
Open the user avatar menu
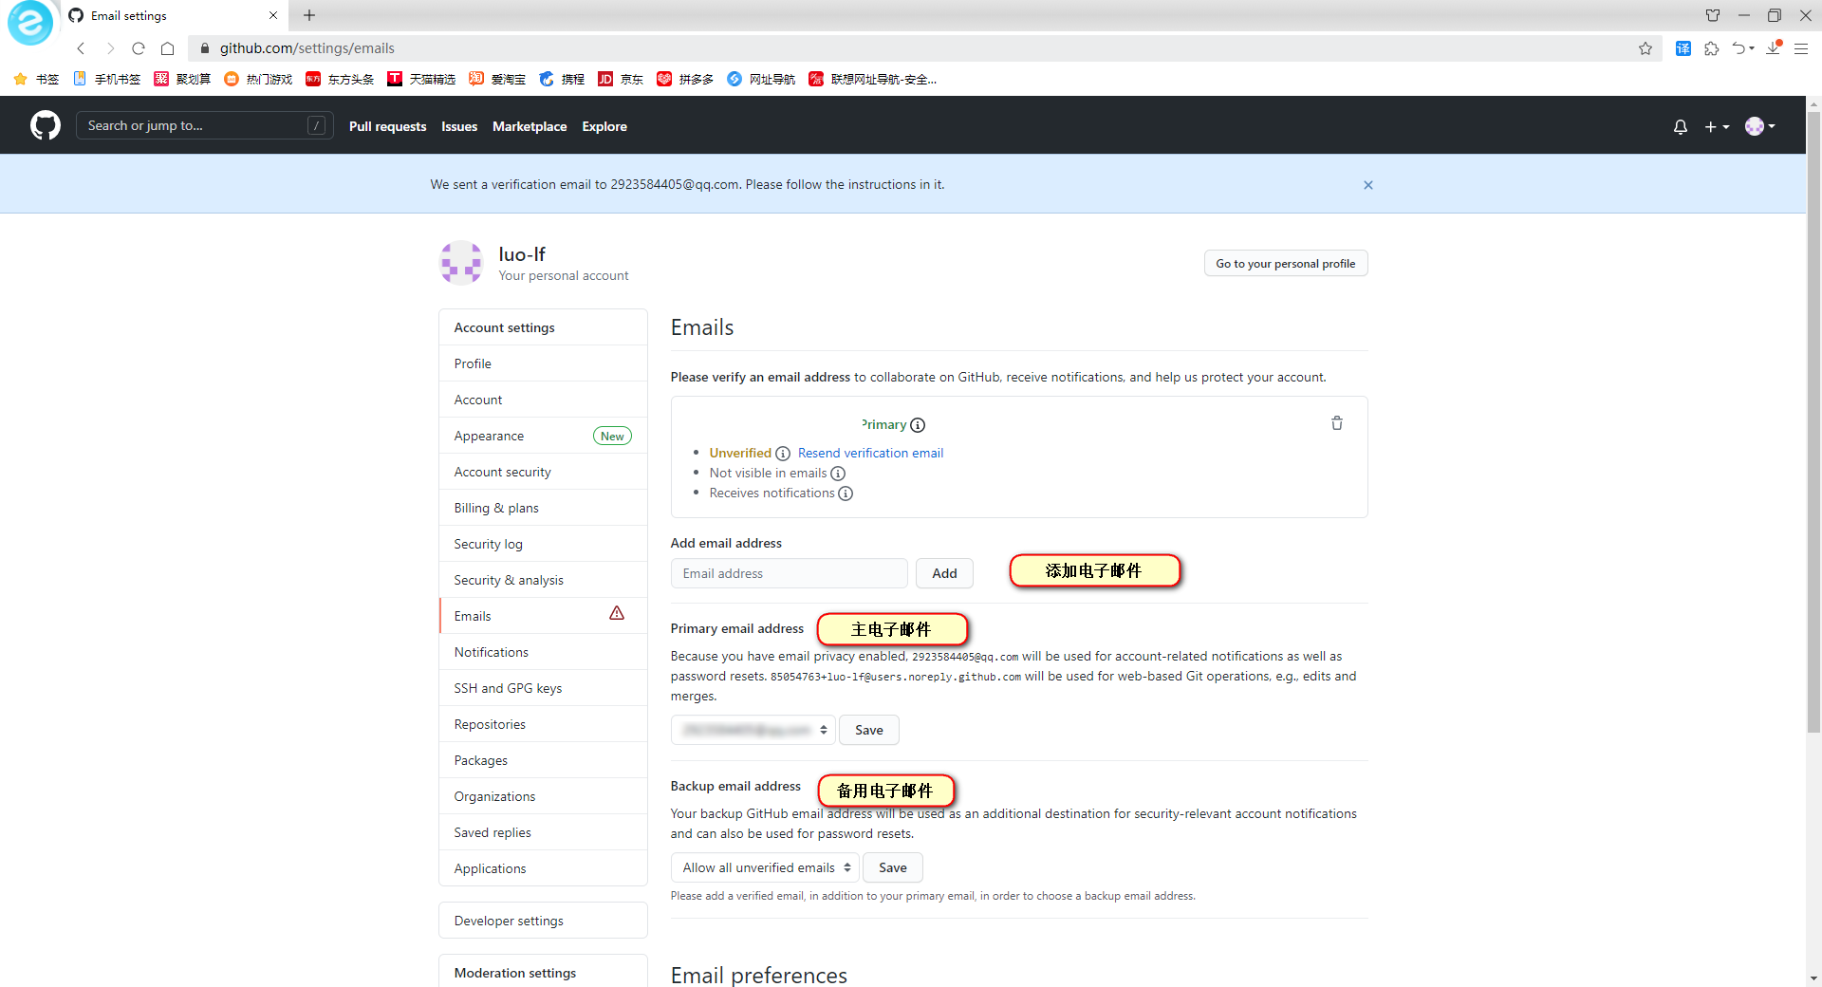coord(1760,126)
